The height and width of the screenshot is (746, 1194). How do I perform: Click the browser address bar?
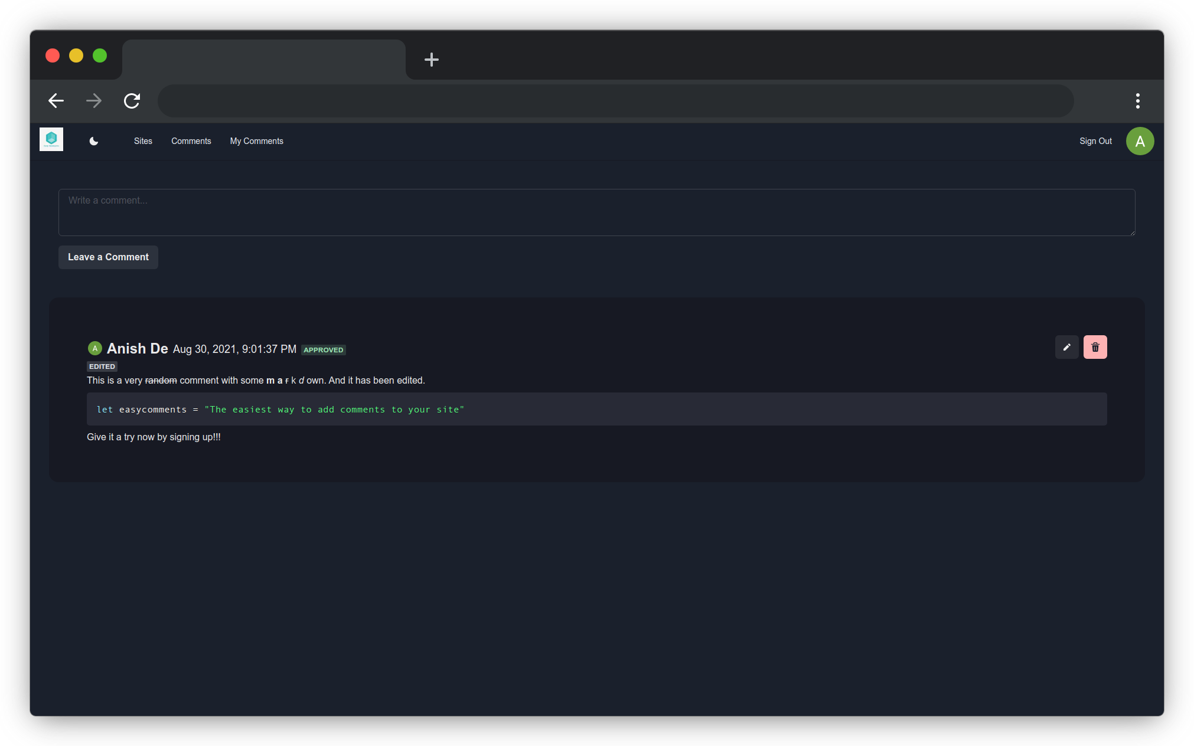(614, 101)
